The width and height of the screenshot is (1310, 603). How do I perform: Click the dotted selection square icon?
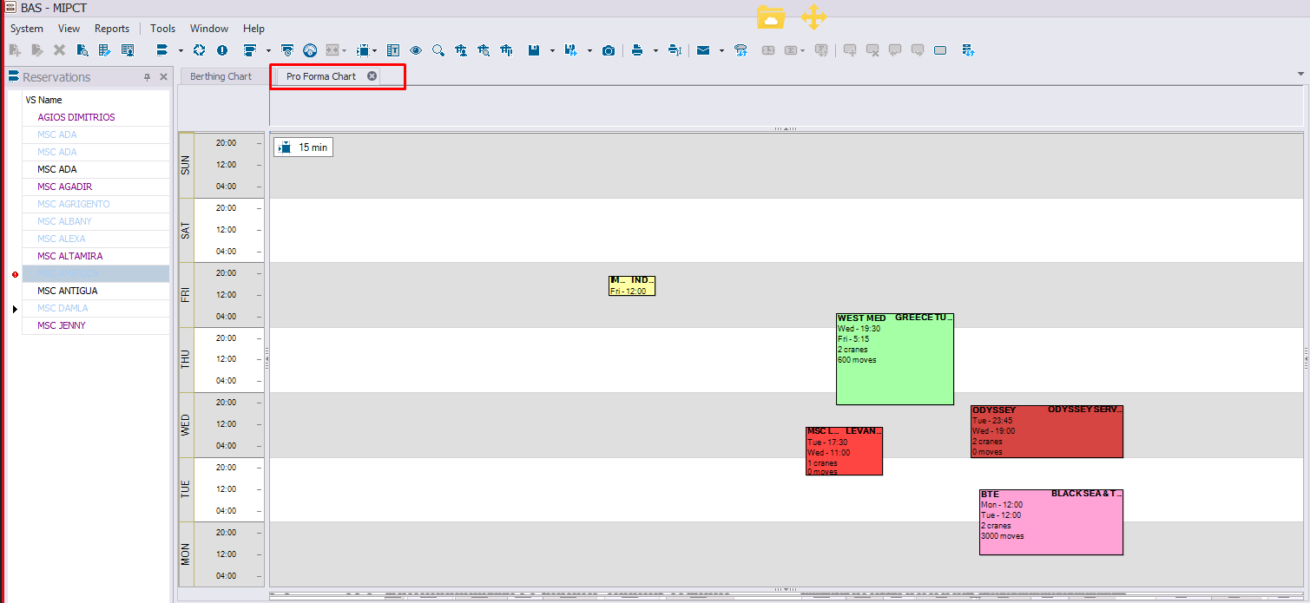point(363,50)
